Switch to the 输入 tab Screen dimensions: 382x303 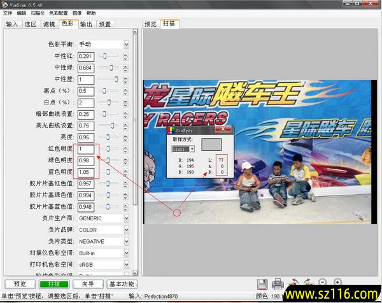[12, 24]
